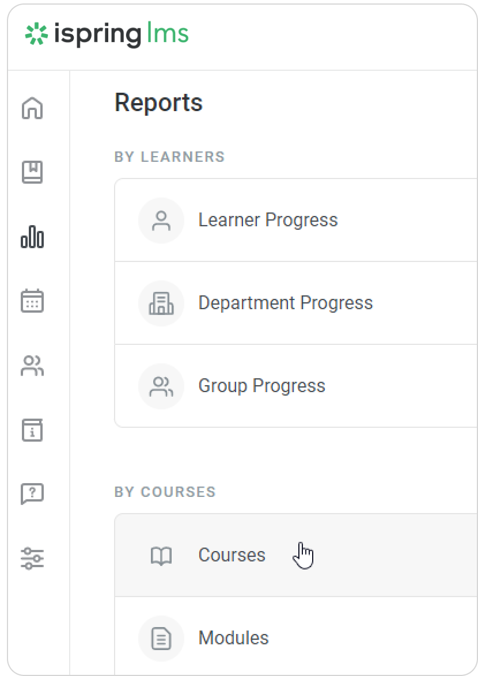Open the Department Progress report

[x=285, y=303]
